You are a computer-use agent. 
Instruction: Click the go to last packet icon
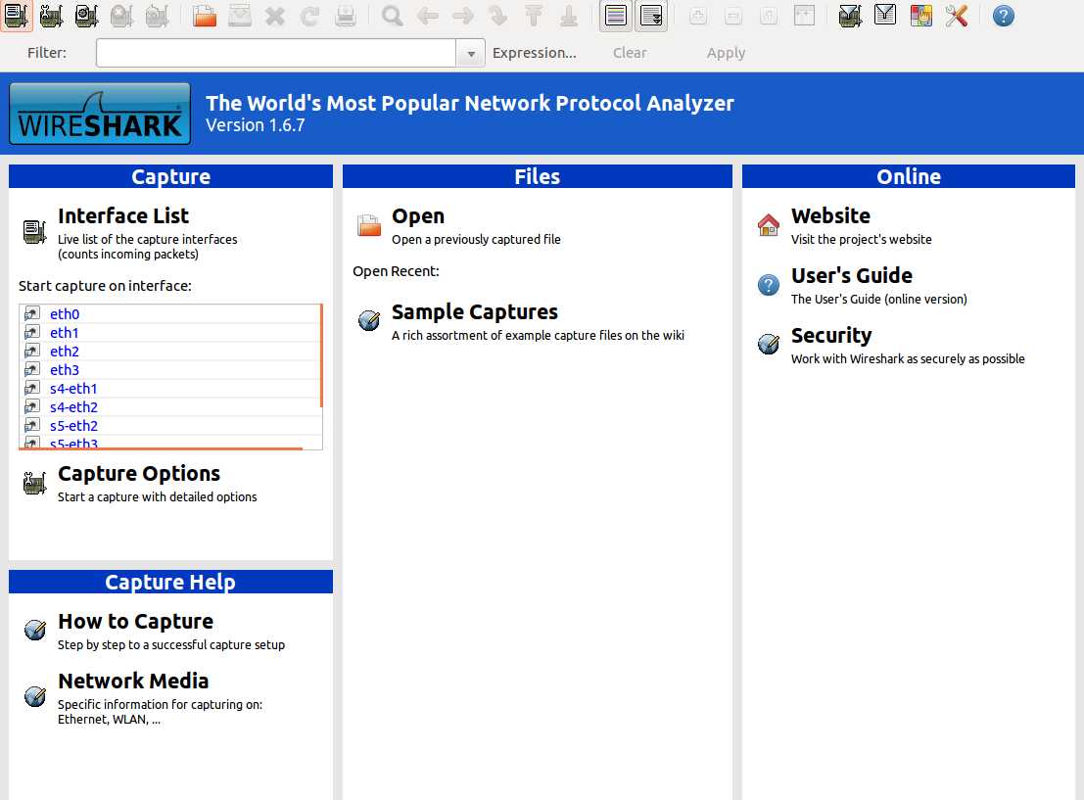click(568, 16)
